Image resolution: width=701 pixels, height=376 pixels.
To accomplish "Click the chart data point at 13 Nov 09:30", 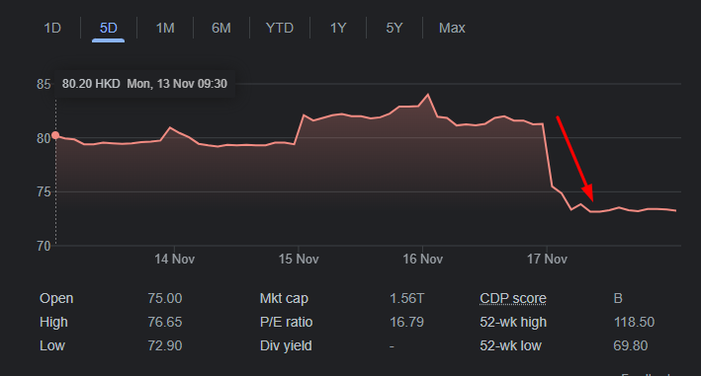I will coord(55,135).
